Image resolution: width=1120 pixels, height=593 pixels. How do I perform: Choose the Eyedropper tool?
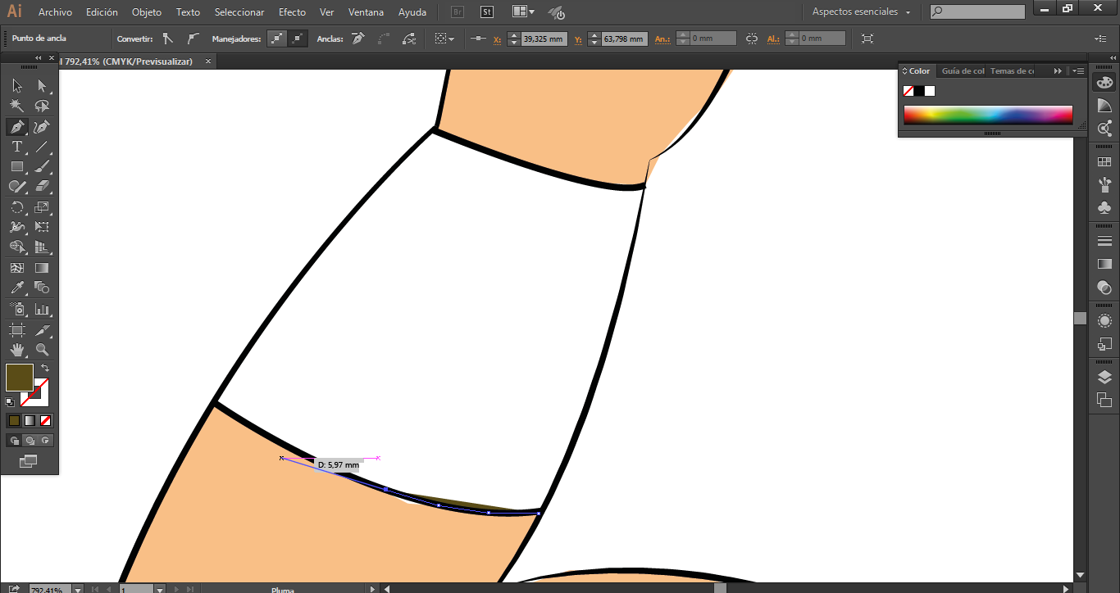click(x=16, y=287)
